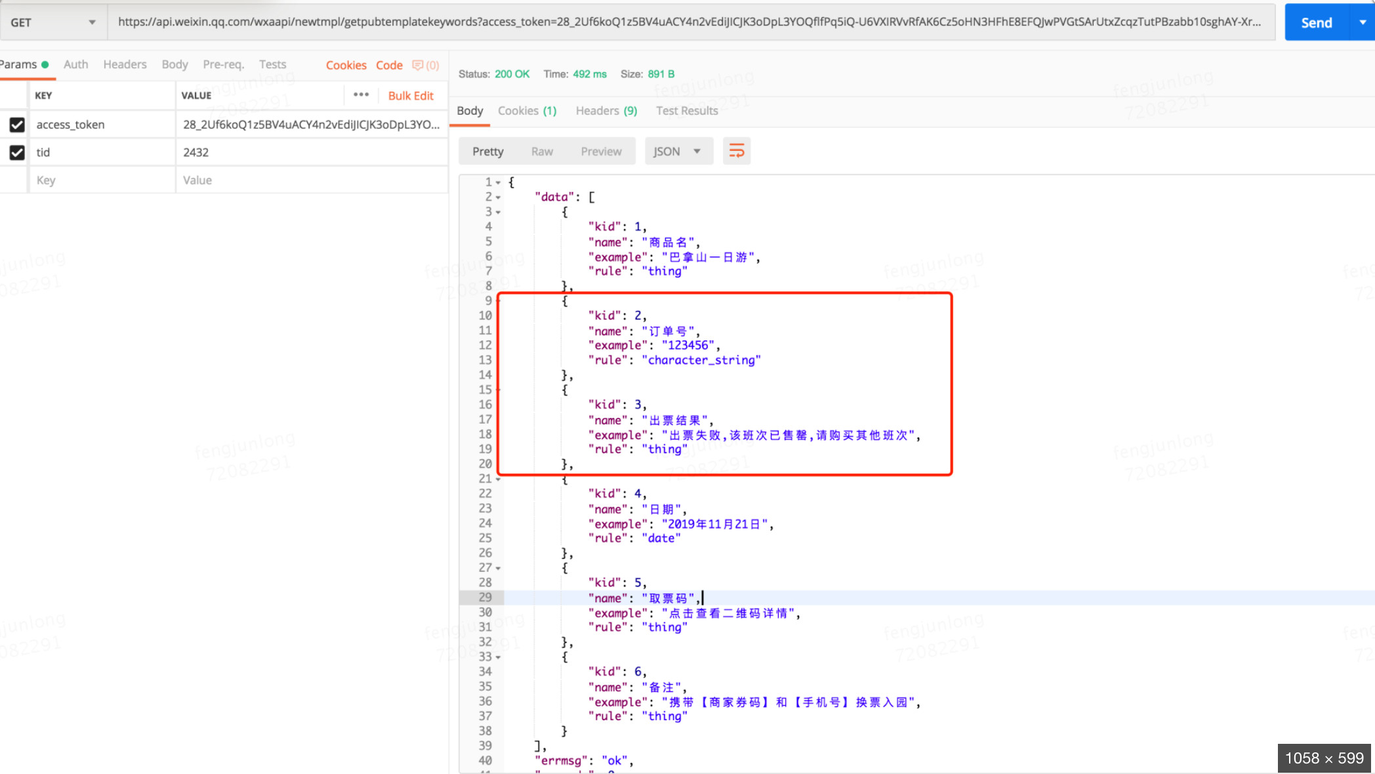The image size is (1375, 774).
Task: Switch to the Headers request tab
Action: click(x=125, y=64)
